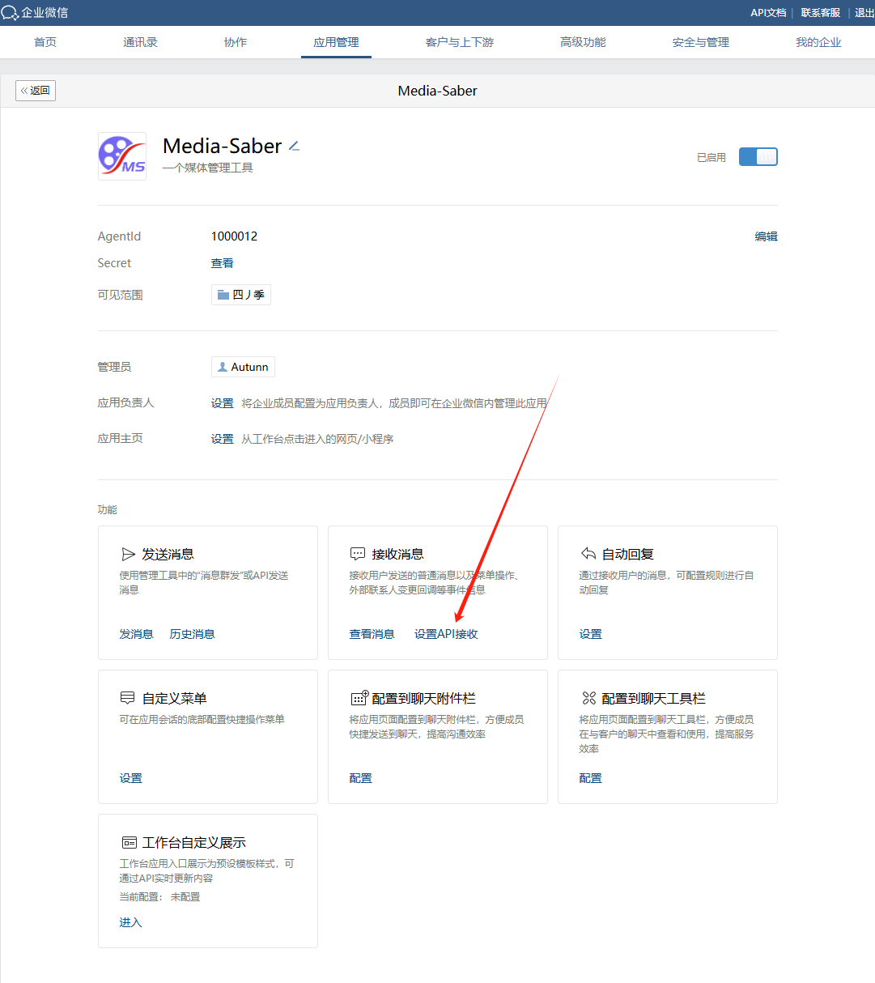This screenshot has height=983, width=875.
Task: Toggle the 已启用 app enabled switch
Action: (758, 157)
